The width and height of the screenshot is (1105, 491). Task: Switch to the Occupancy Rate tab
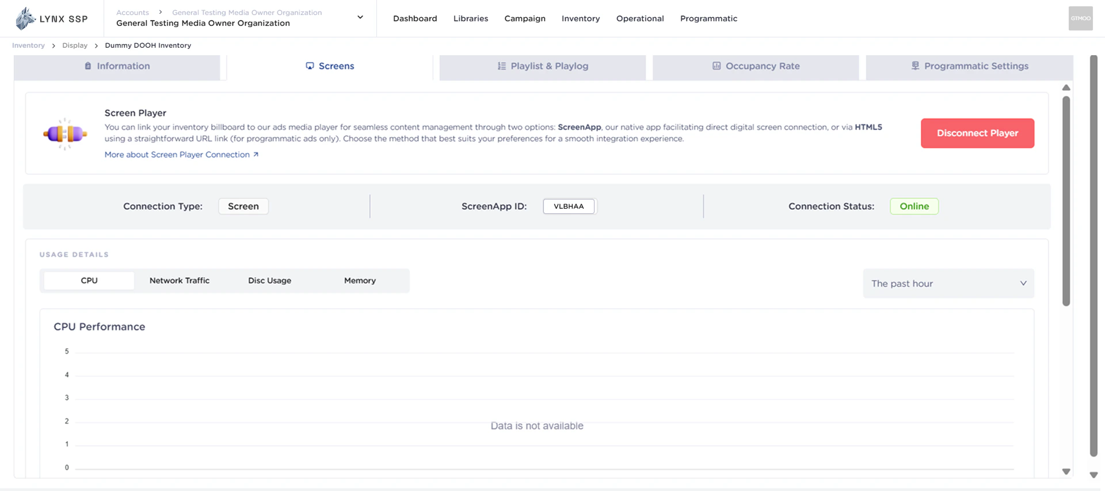coord(756,67)
